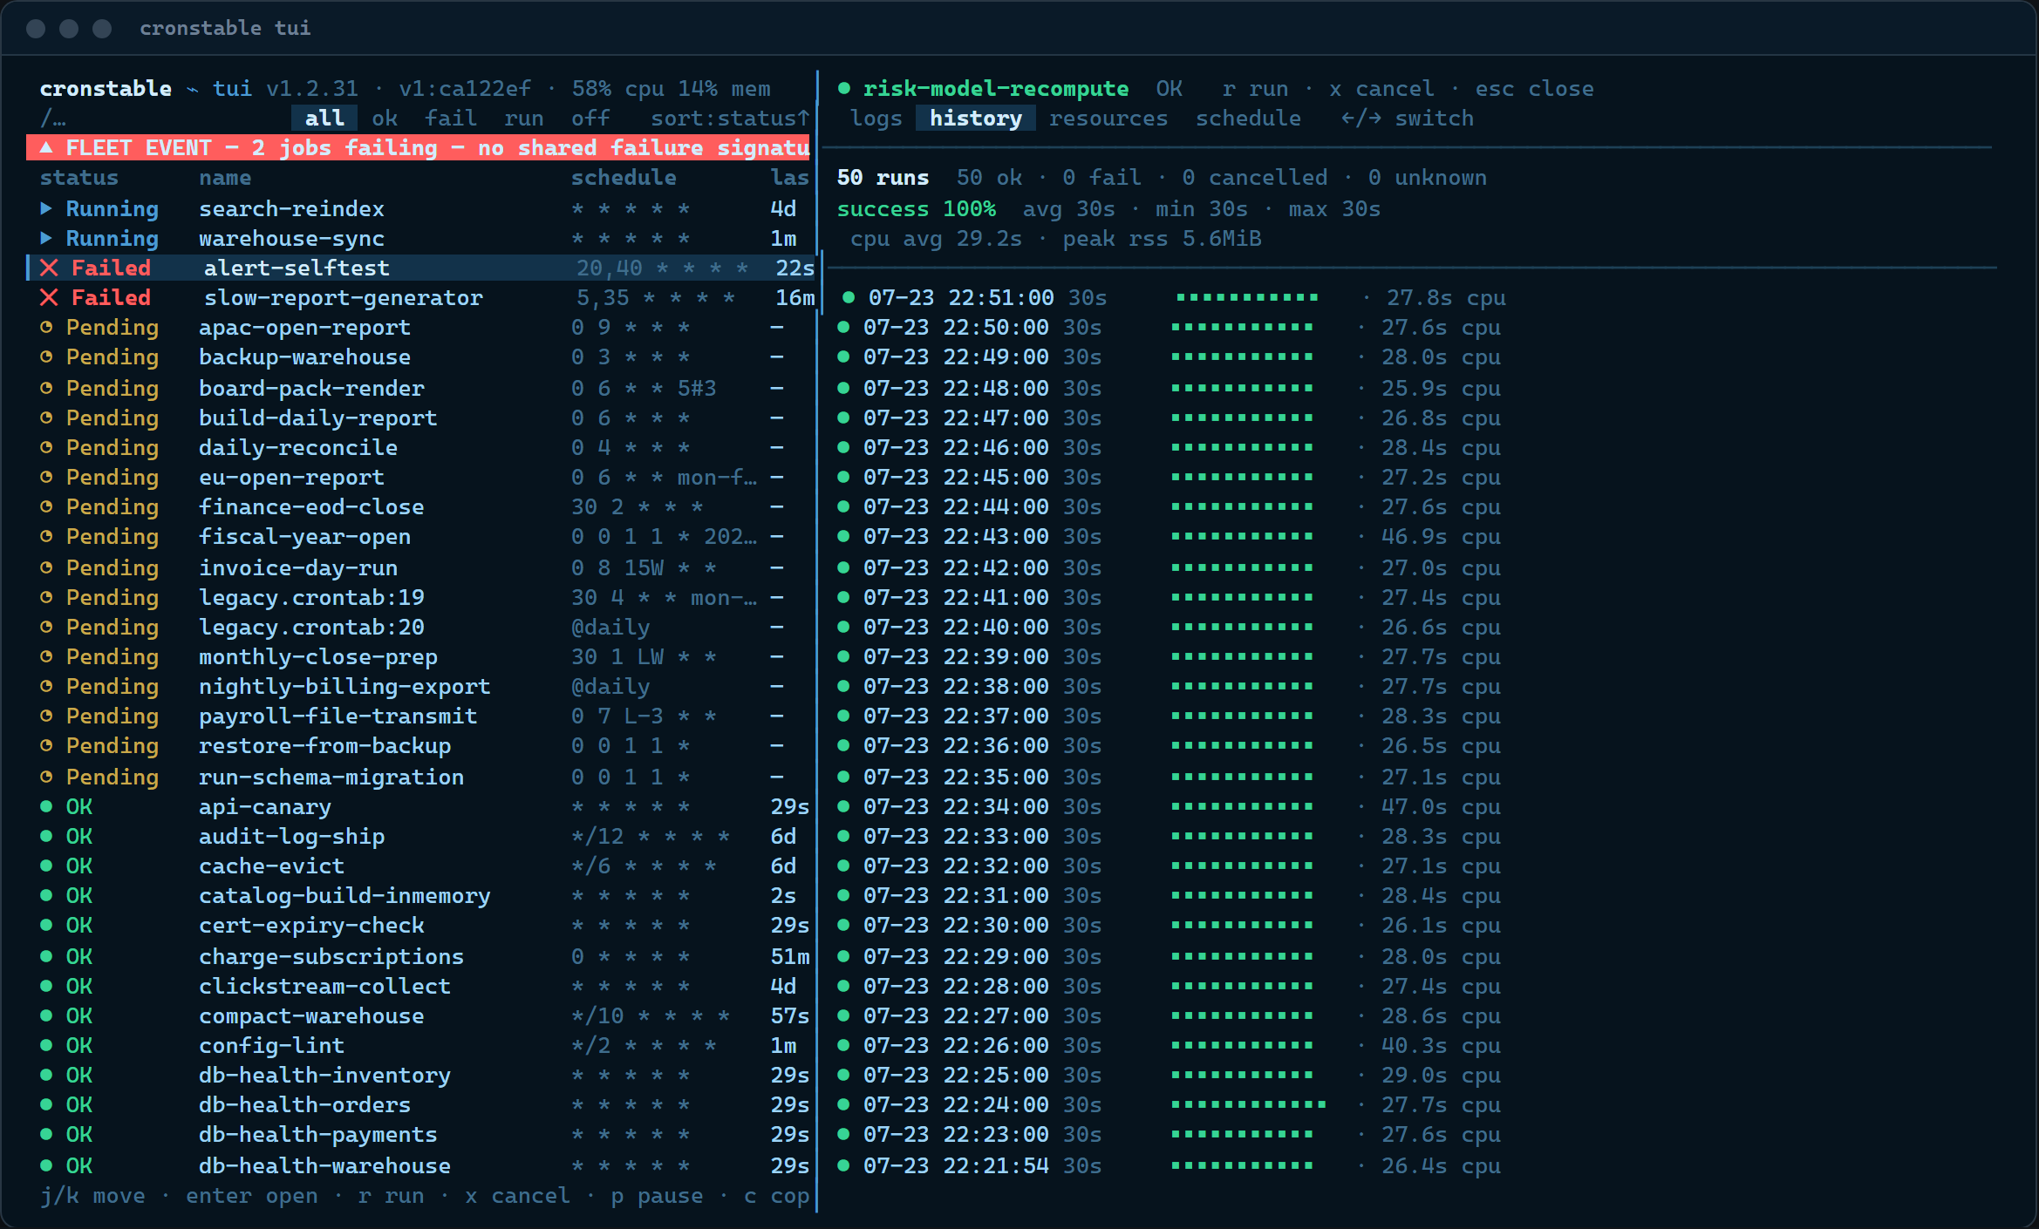The width and height of the screenshot is (2039, 1229).
Task: Click the '40.3s cpu' value
Action: pos(1441,1045)
